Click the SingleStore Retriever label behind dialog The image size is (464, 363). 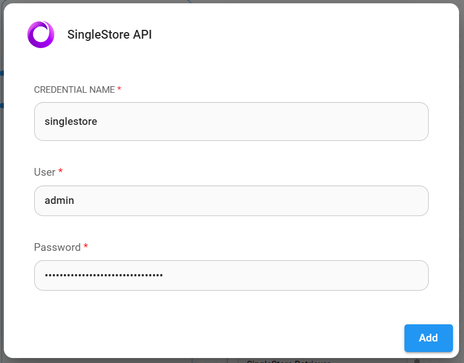coord(287,361)
